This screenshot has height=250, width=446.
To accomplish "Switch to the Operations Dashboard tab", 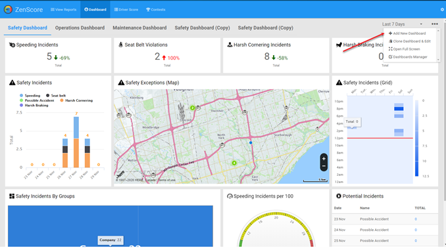I will coord(80,28).
